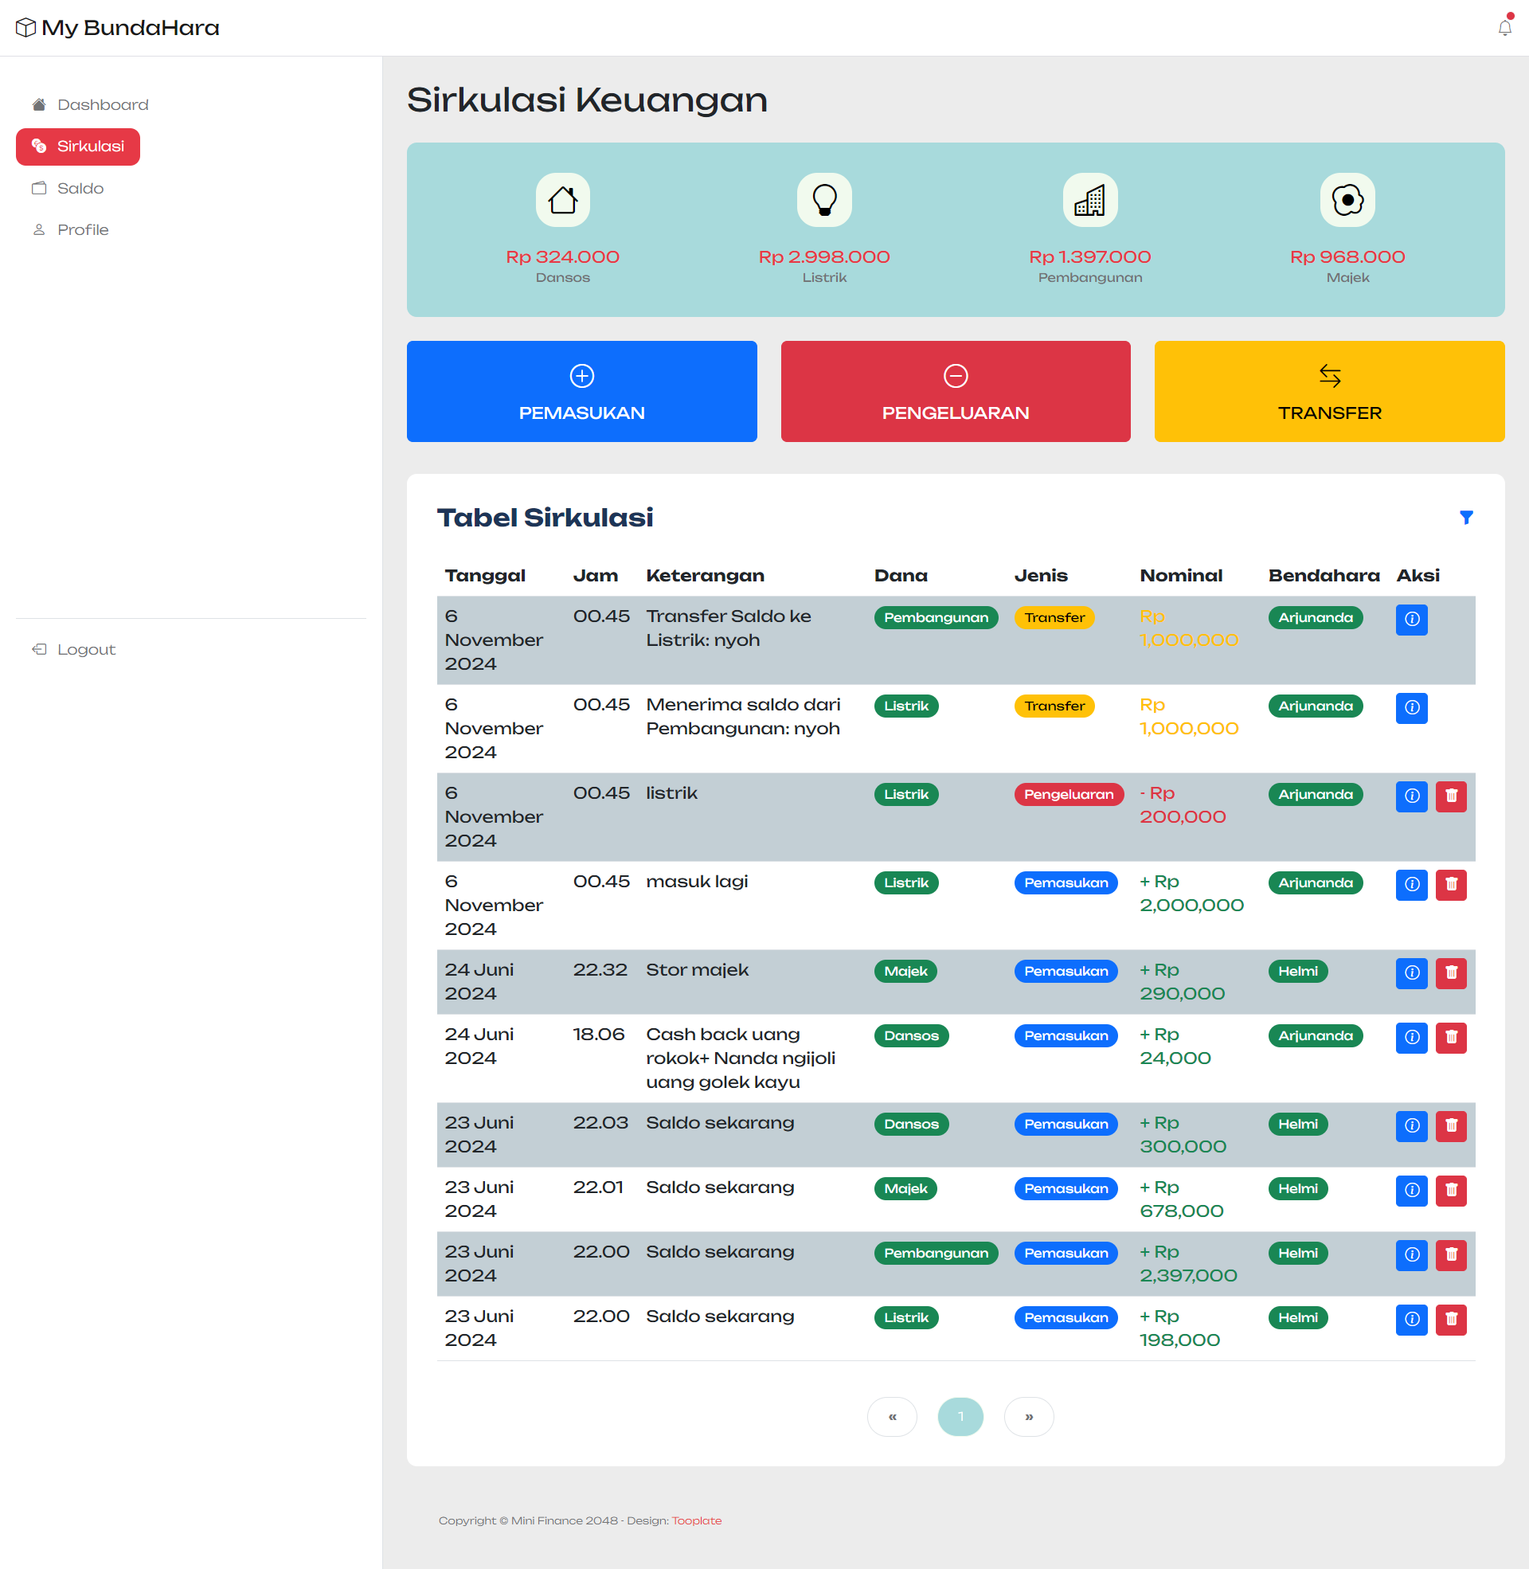Open the table filter funnel icon
The height and width of the screenshot is (1569, 1529).
(x=1465, y=518)
